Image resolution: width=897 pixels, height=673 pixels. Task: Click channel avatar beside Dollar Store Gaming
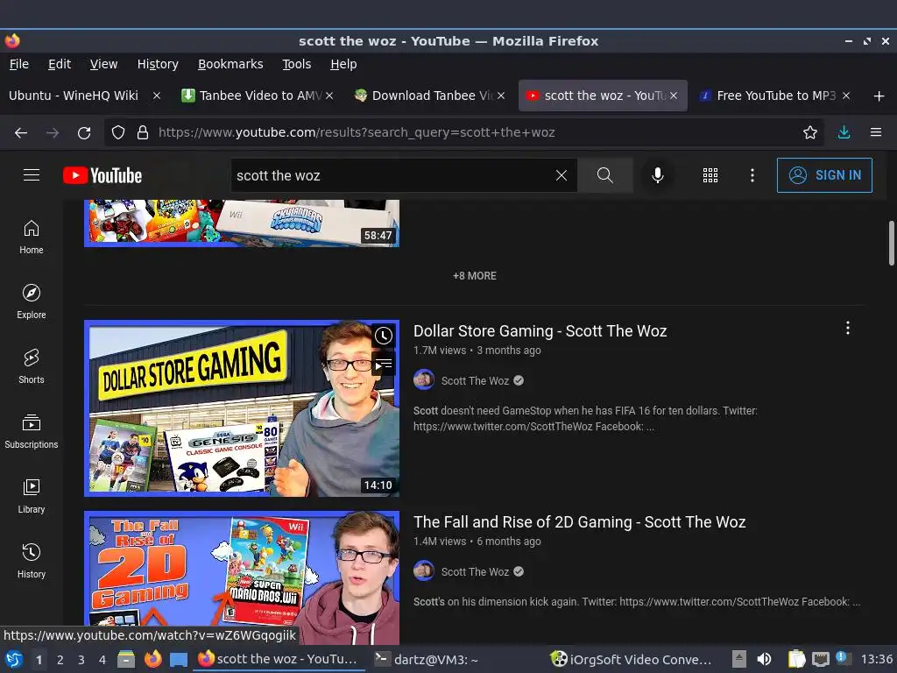[424, 380]
